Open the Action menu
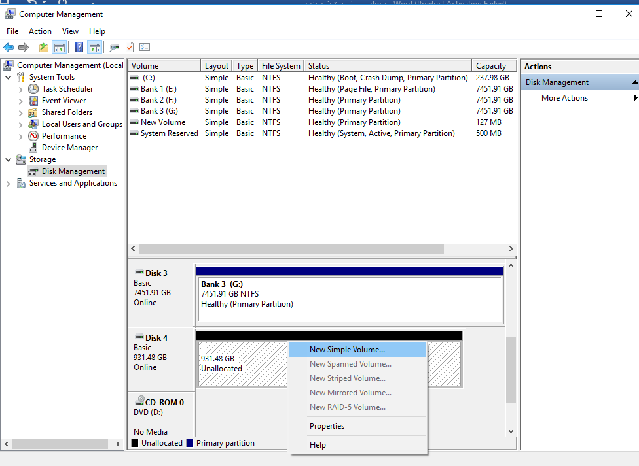This screenshot has height=466, width=639. (x=40, y=31)
